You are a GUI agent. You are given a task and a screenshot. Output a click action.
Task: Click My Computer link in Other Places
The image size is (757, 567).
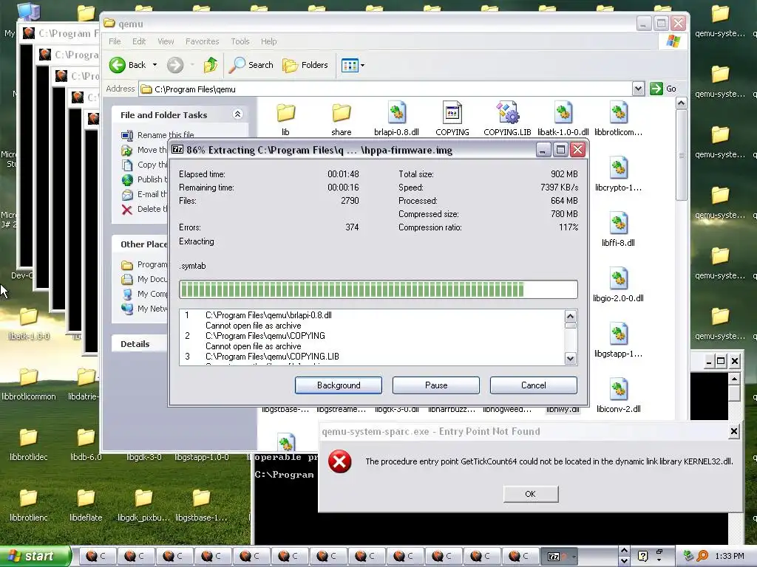click(x=152, y=294)
